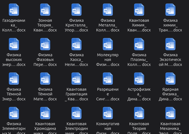Image resolution: width=189 pixels, height=134 pixels.
Task: Click the Физика высоких энер document icon
Action: tap(14, 44)
